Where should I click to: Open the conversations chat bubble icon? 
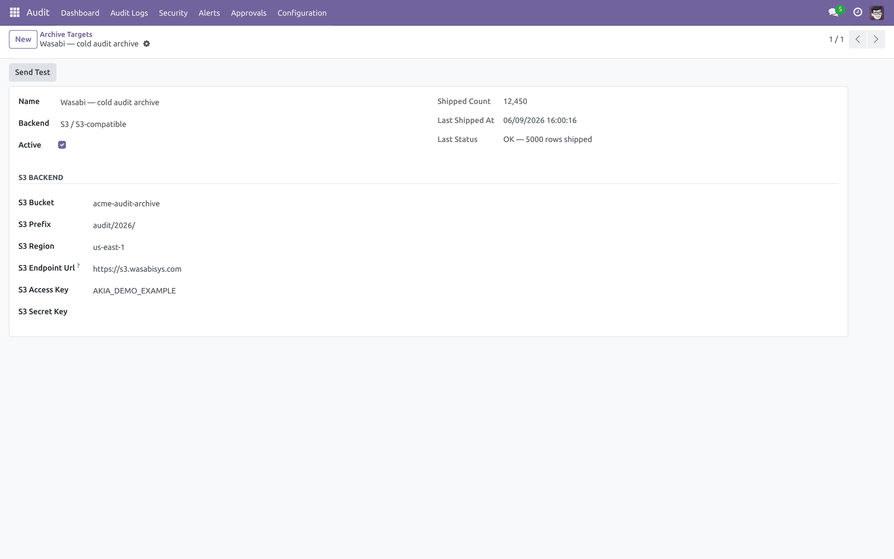(834, 12)
